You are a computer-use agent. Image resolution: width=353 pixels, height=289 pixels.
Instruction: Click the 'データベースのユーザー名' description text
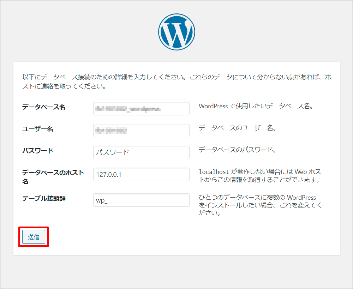(237, 128)
